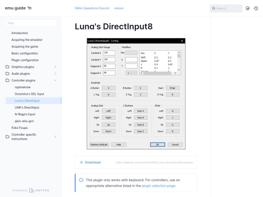Click the Cardinal X value field
The width and height of the screenshot is (263, 197).
[109, 53]
